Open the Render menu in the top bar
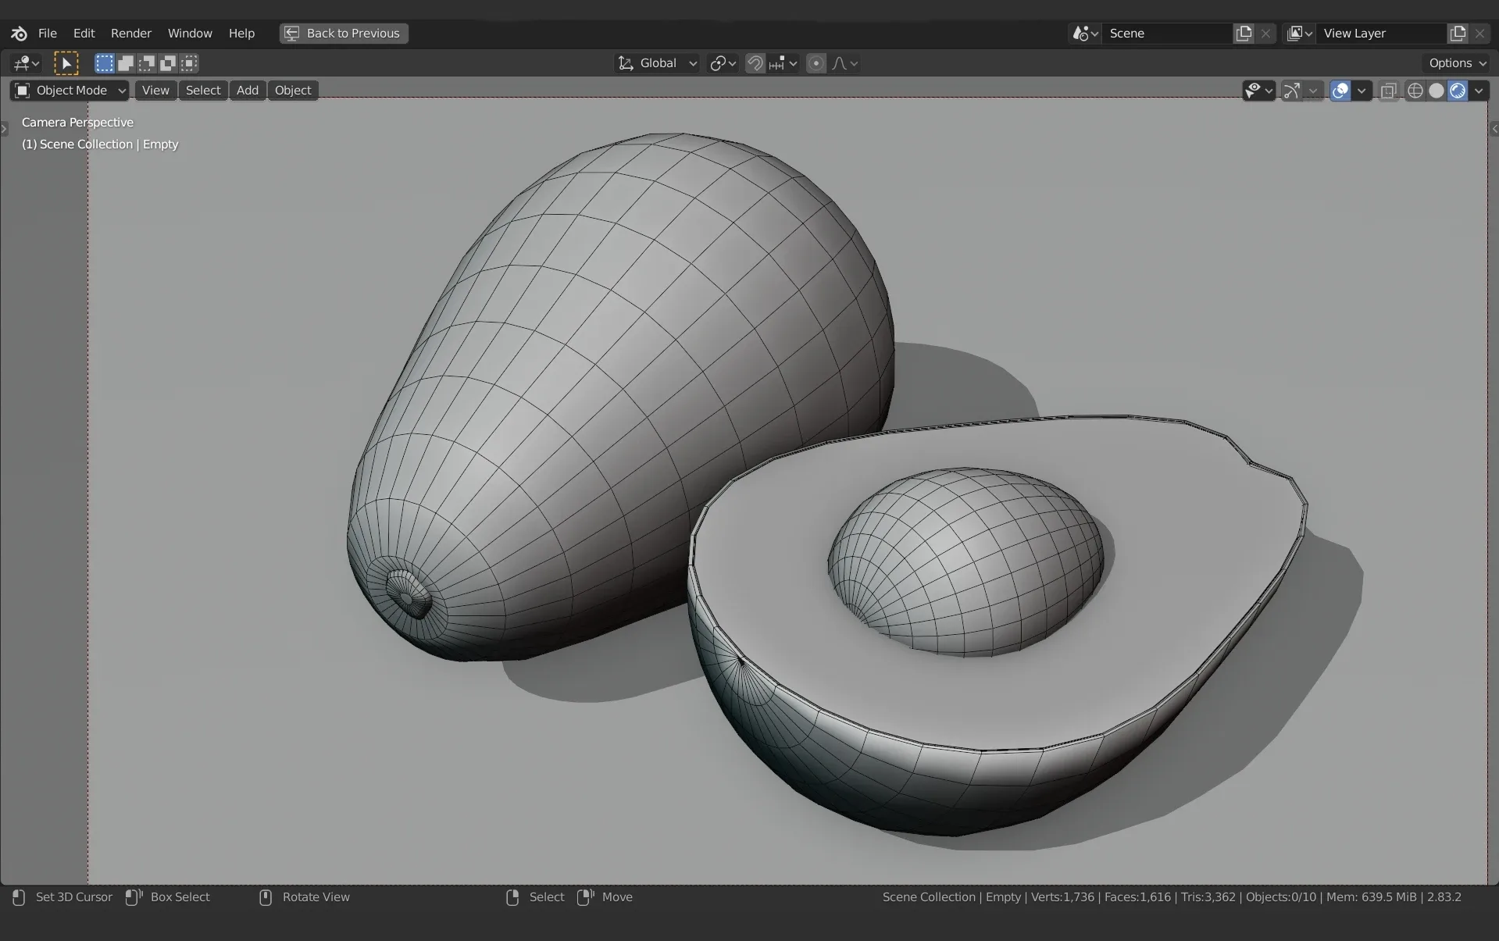The height and width of the screenshot is (941, 1499). [130, 34]
